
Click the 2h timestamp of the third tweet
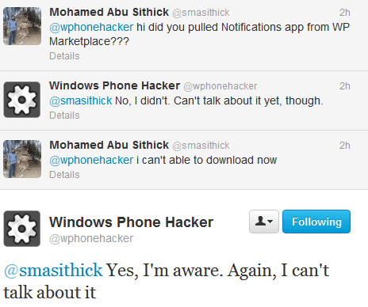[345, 146]
